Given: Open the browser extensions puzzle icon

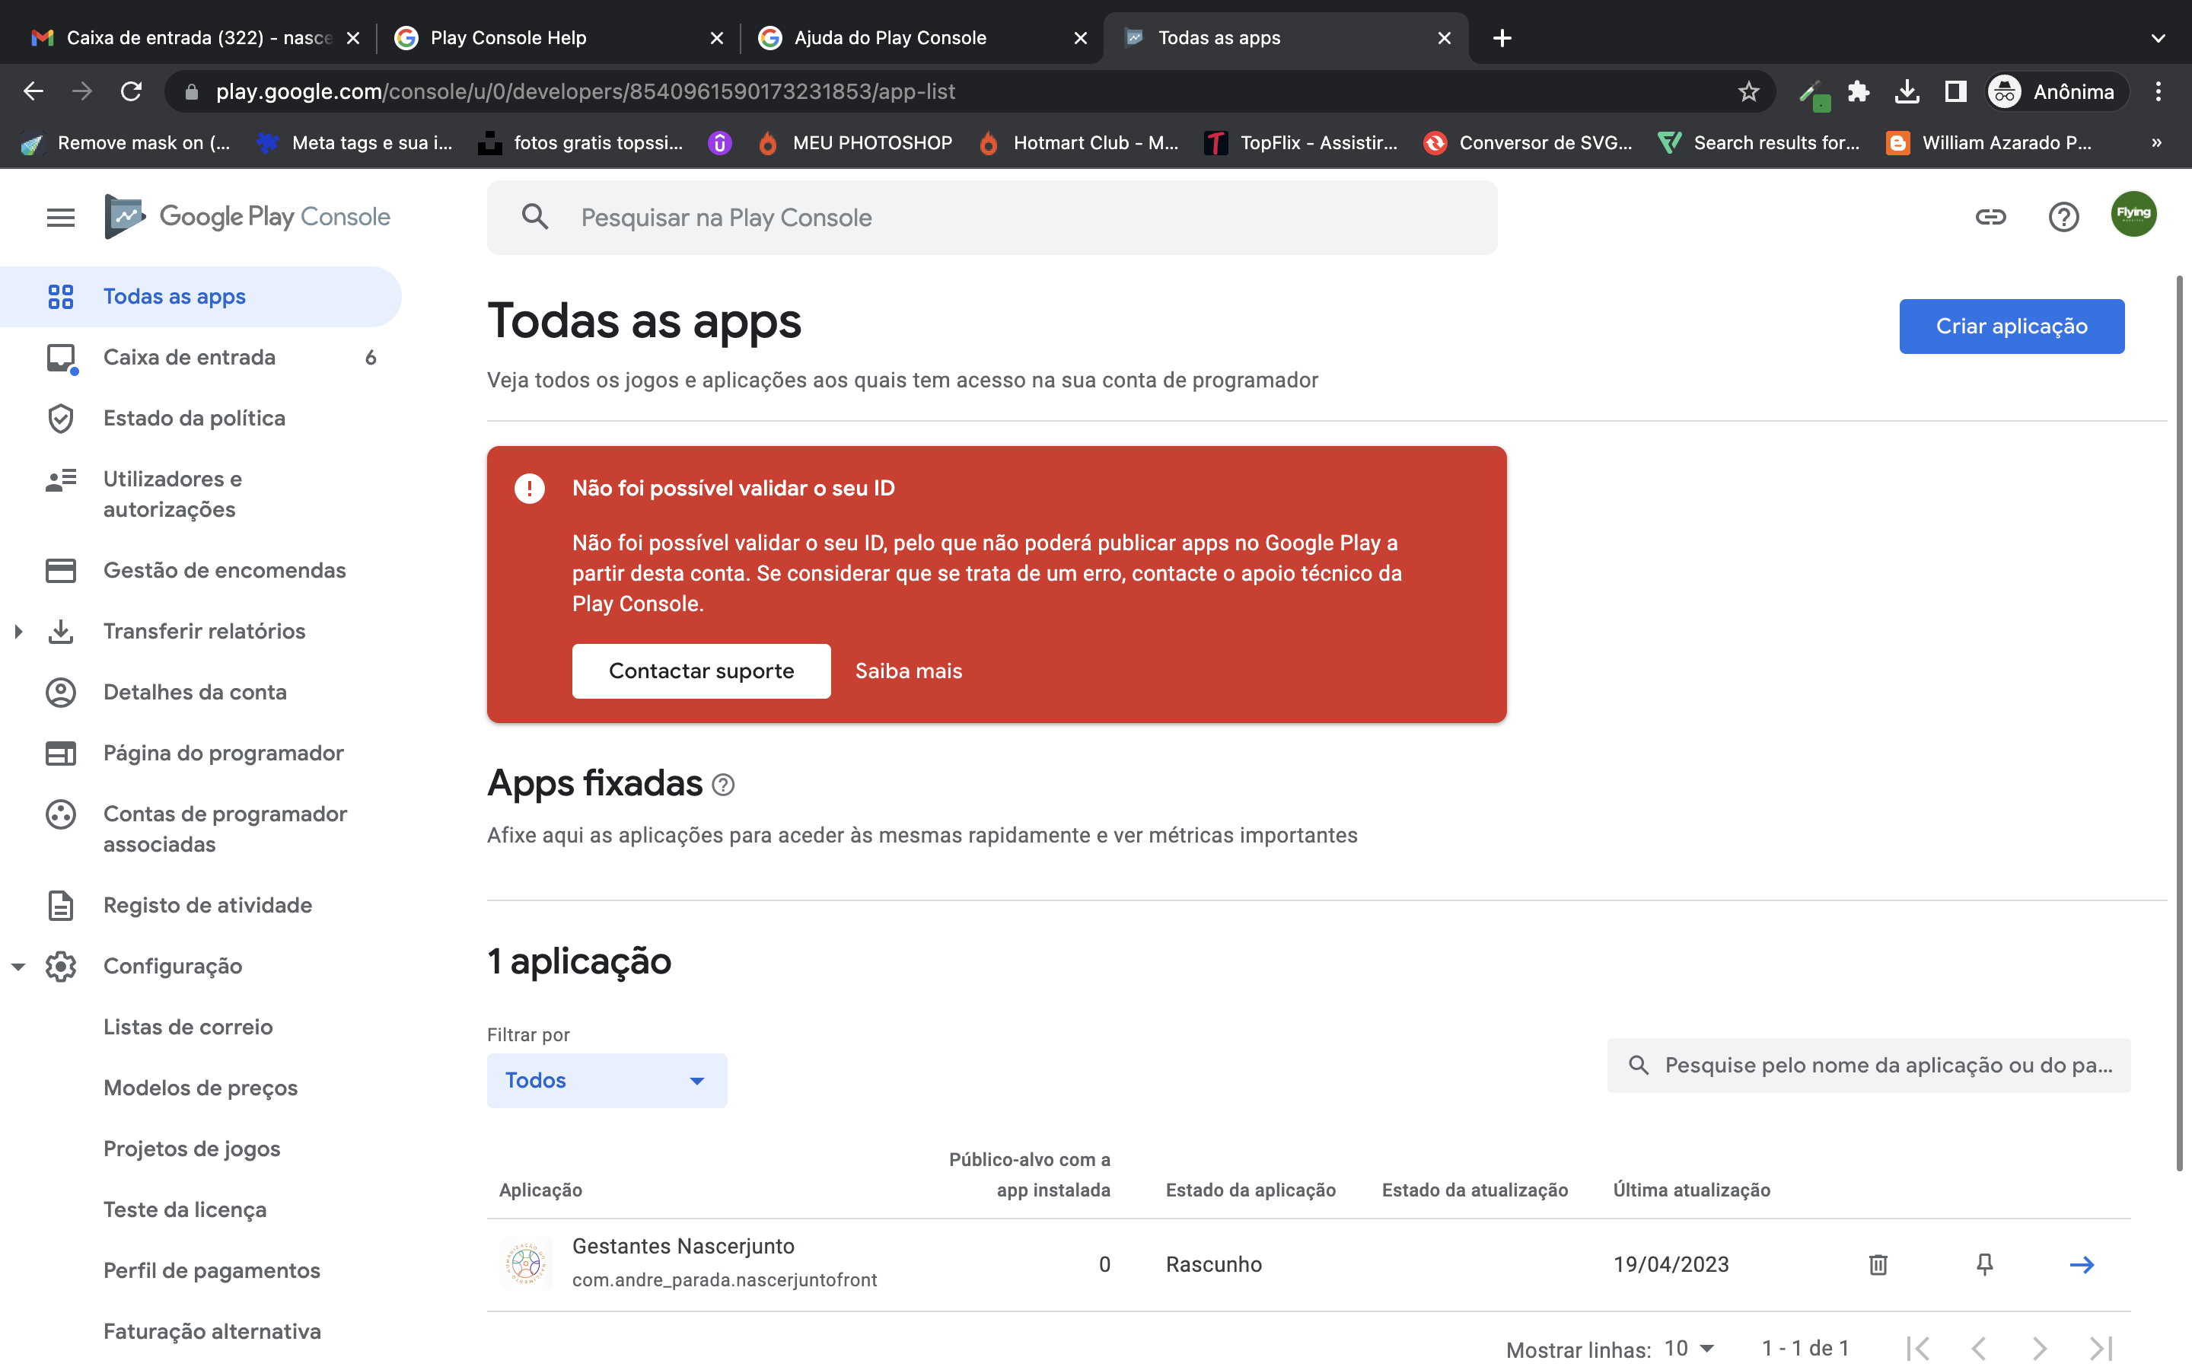Looking at the screenshot, I should [1858, 91].
